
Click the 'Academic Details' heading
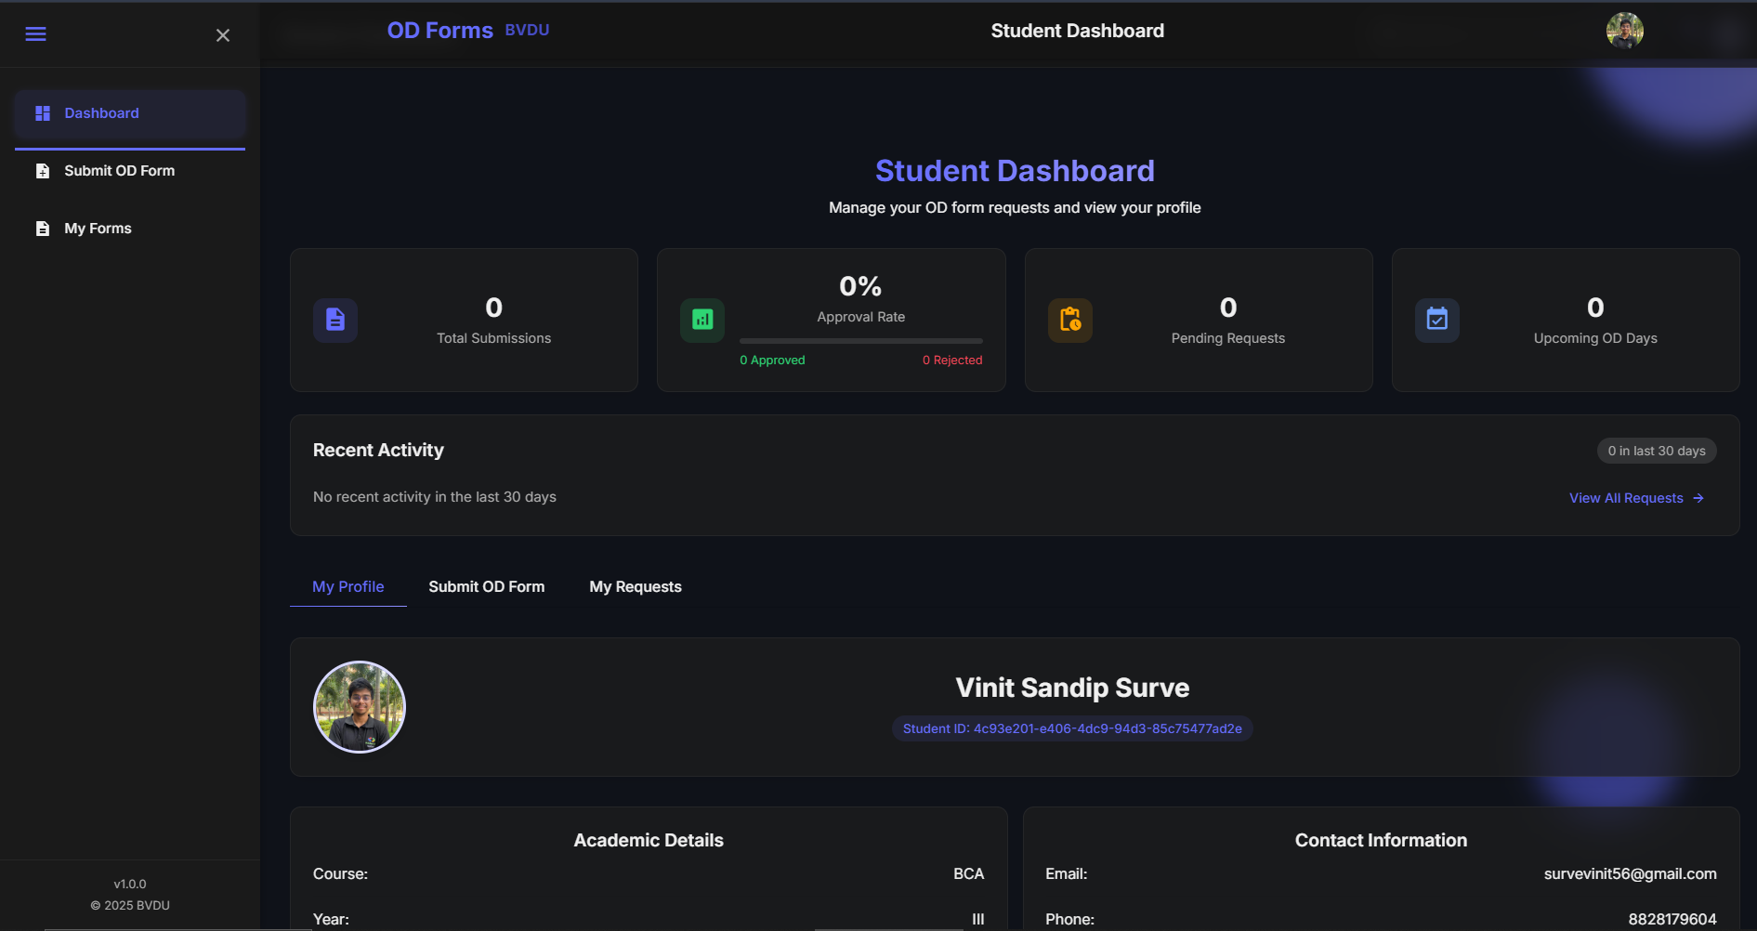tap(649, 840)
